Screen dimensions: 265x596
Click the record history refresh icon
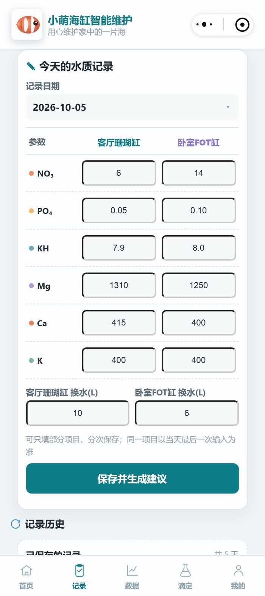click(16, 524)
